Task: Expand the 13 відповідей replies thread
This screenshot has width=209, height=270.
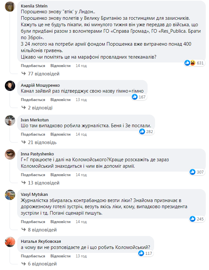Action: pos(40,183)
